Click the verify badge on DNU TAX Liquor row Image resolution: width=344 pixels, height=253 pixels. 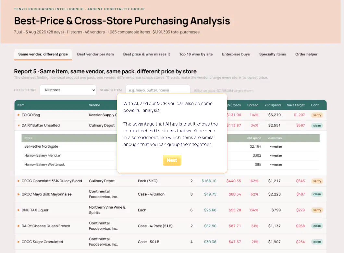(x=317, y=210)
